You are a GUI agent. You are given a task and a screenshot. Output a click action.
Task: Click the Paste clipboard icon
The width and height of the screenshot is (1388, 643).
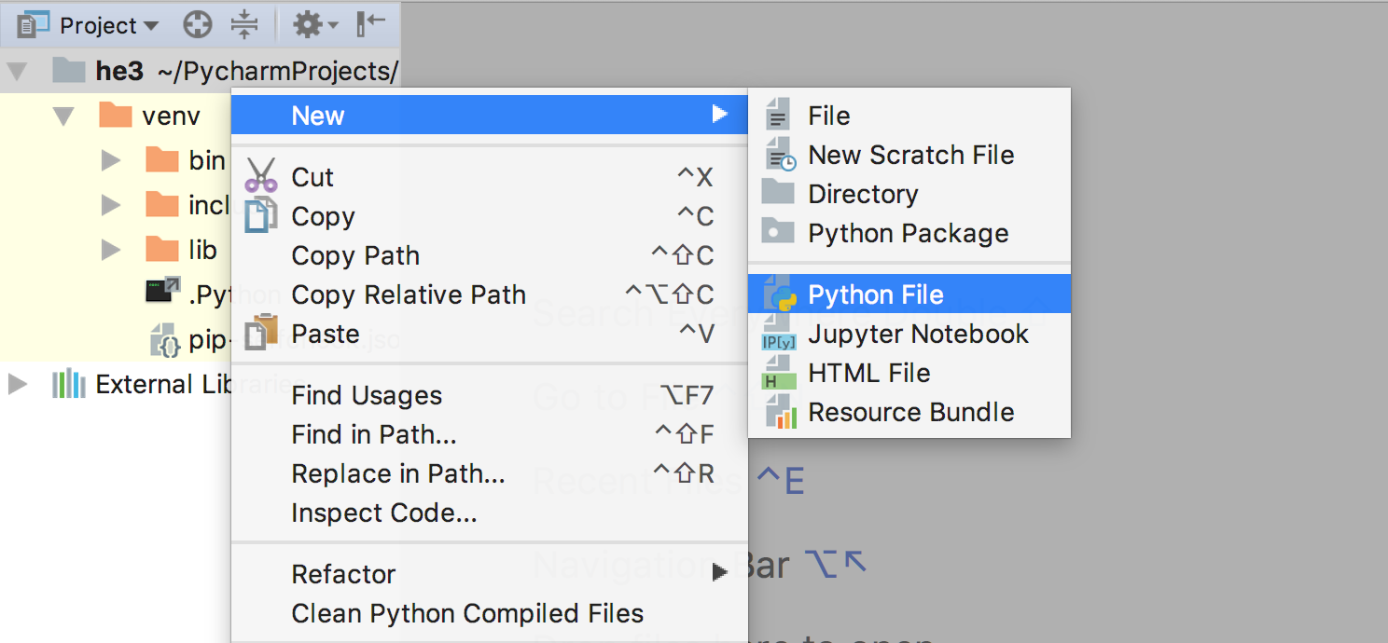point(261,333)
